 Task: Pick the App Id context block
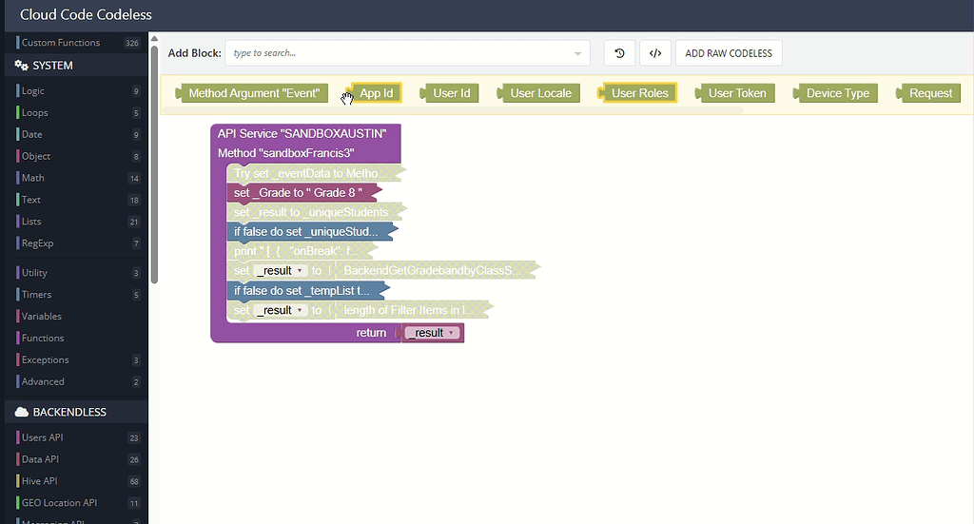[376, 93]
